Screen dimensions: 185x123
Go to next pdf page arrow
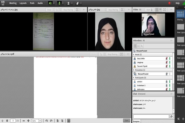7,121
